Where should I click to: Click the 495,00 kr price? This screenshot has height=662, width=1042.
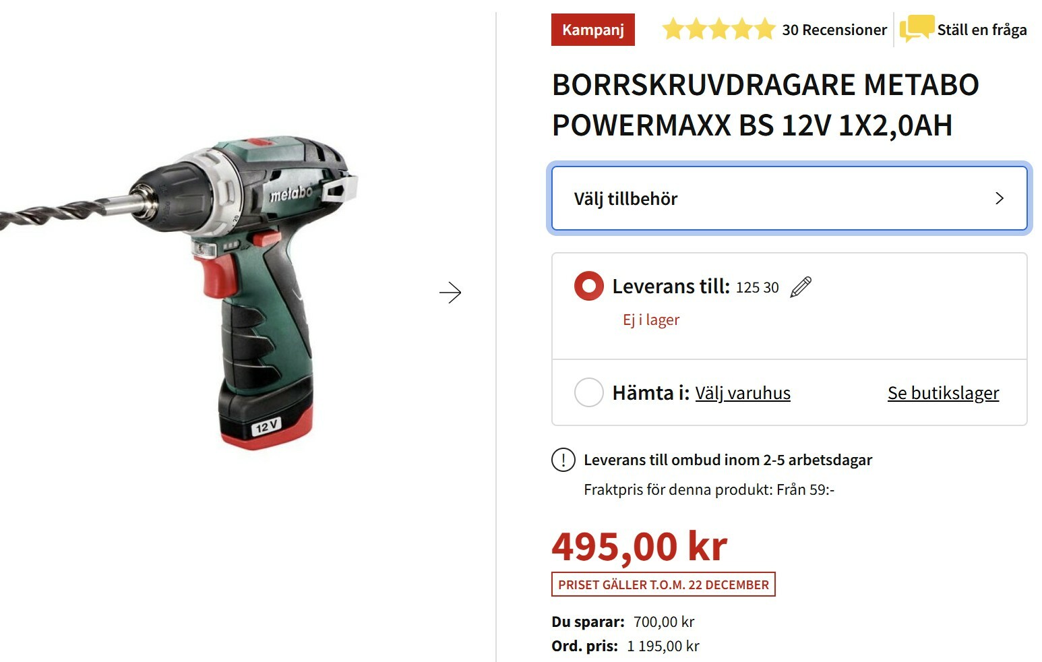pos(640,546)
